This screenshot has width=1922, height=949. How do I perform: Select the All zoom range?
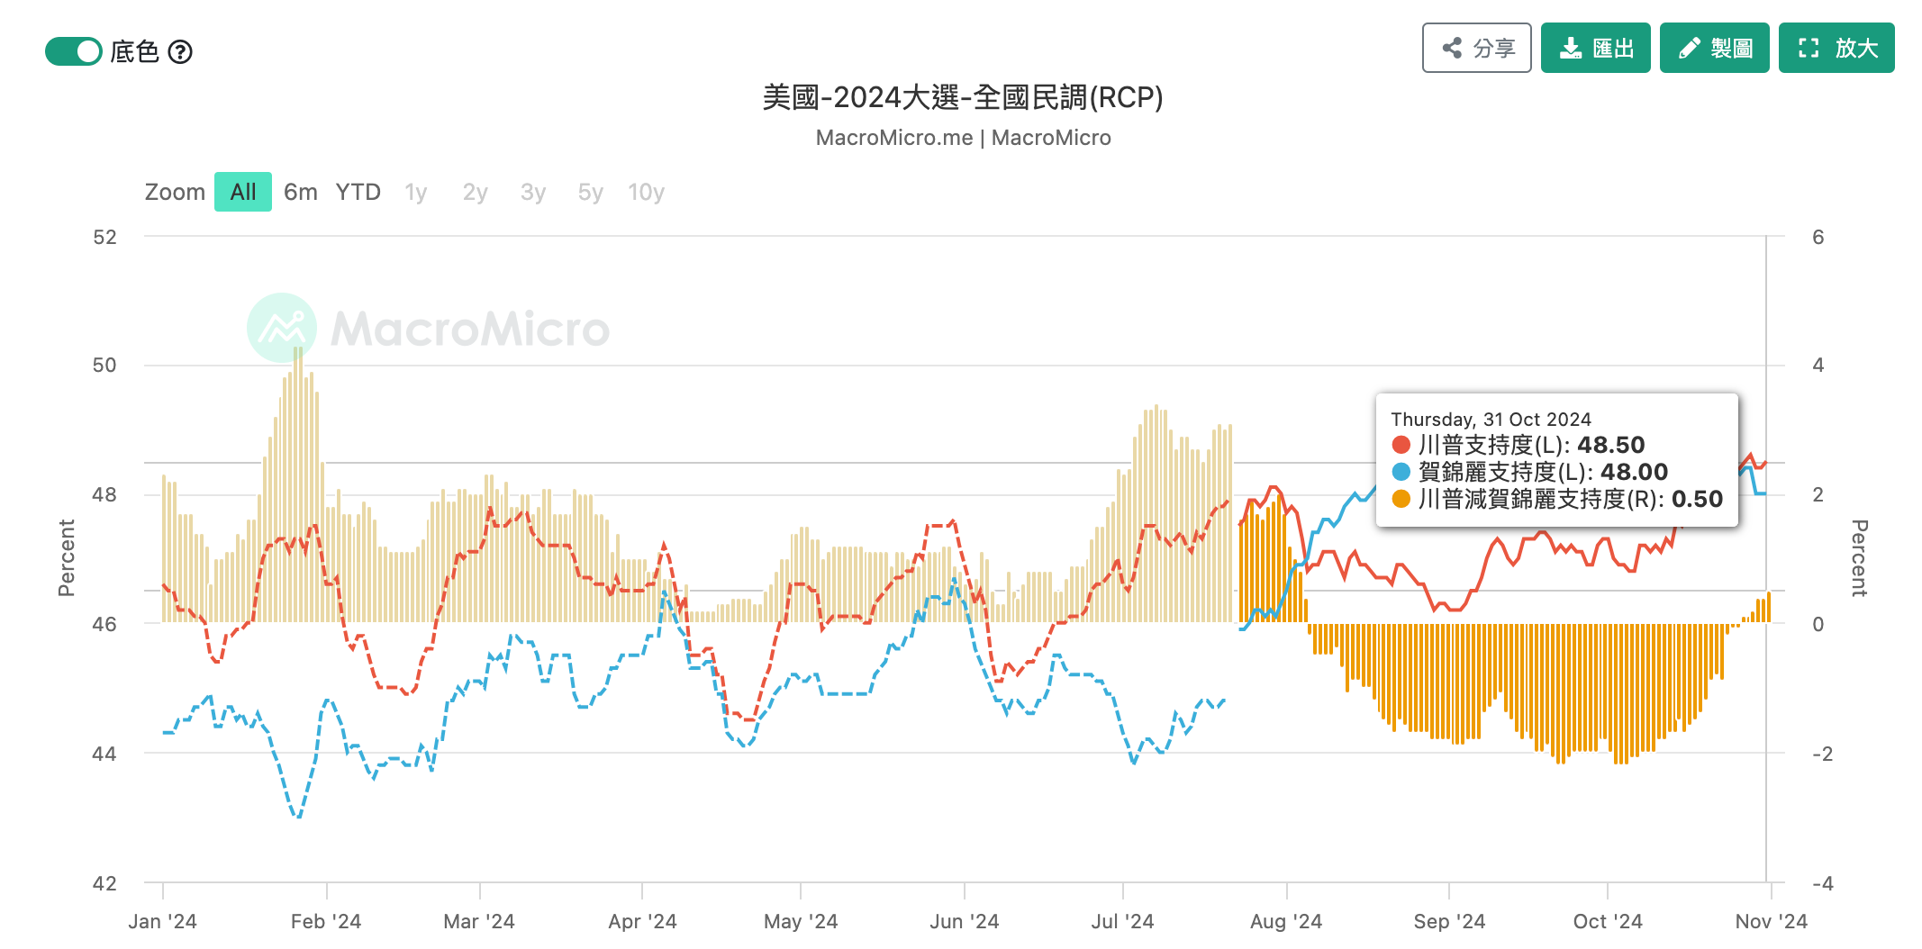[x=243, y=192]
